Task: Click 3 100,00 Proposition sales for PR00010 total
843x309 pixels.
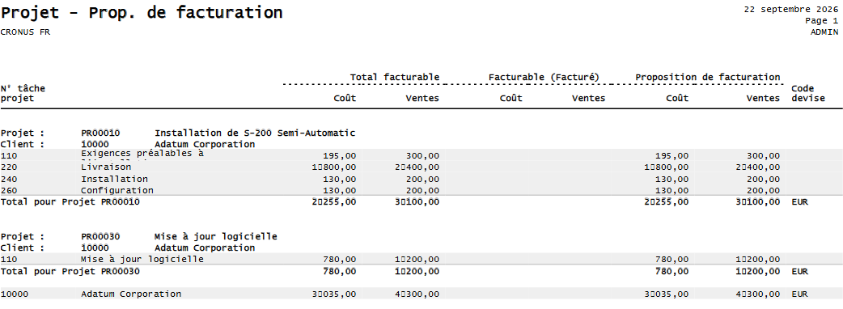Action: (757, 202)
